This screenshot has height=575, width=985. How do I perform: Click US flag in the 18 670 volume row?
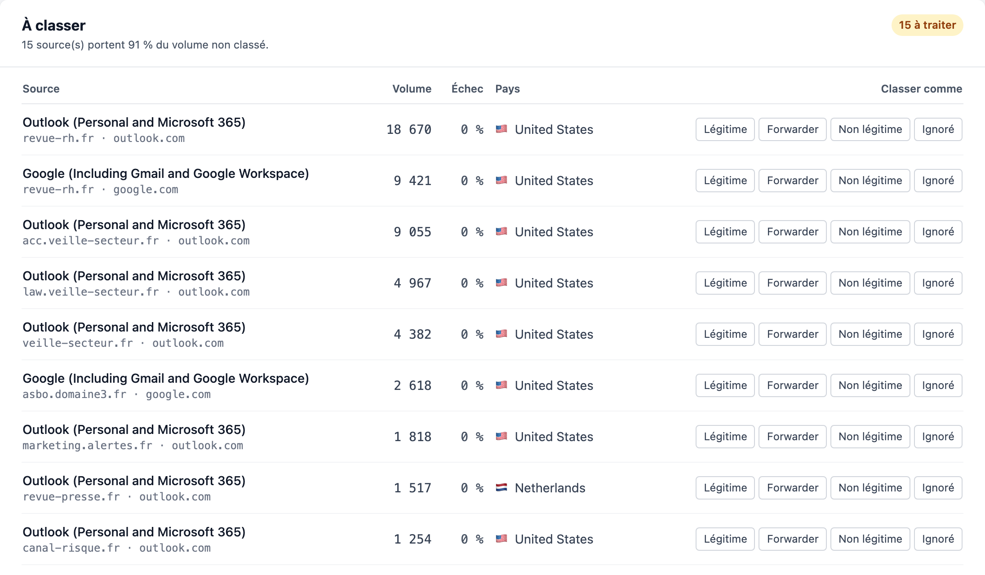tap(501, 129)
